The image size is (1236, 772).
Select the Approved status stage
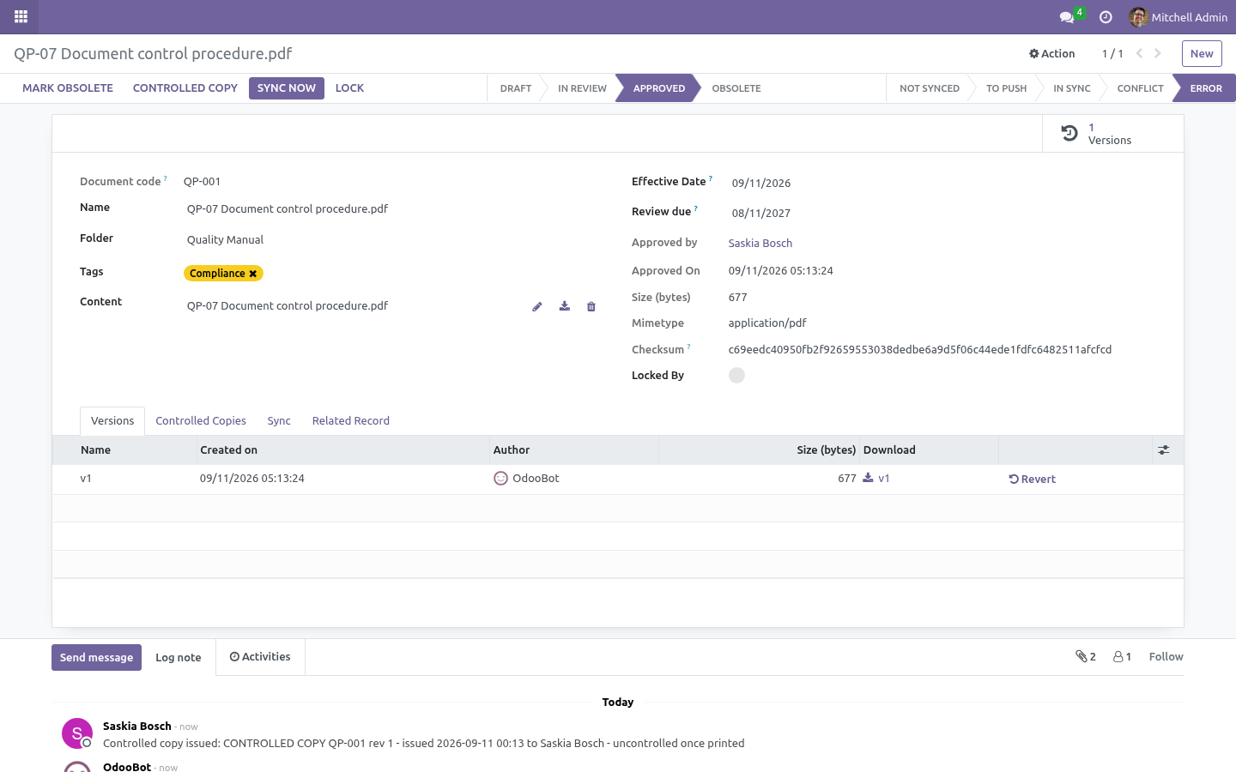[x=659, y=88]
